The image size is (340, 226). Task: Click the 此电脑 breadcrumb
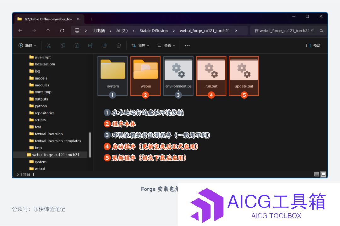(99, 31)
